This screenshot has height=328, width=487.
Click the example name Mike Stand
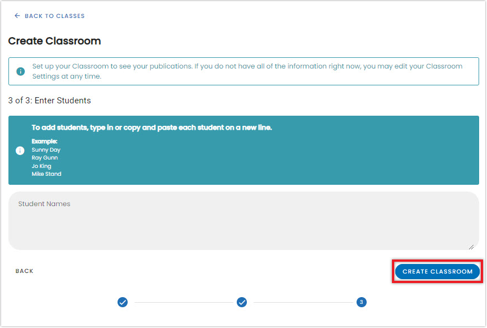(47, 174)
